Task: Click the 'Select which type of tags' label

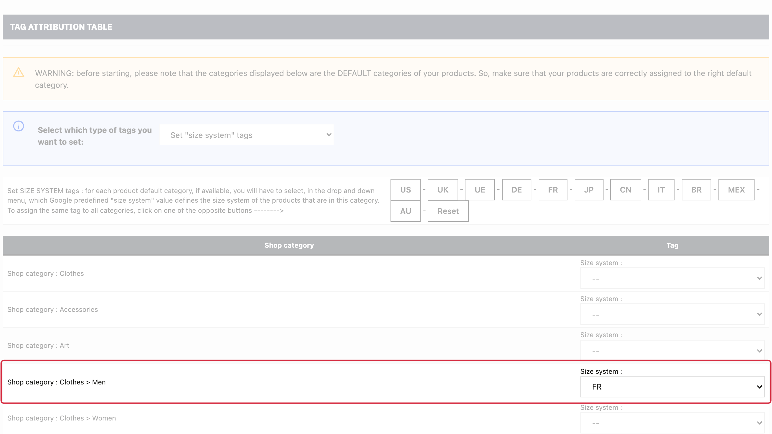Action: click(95, 136)
